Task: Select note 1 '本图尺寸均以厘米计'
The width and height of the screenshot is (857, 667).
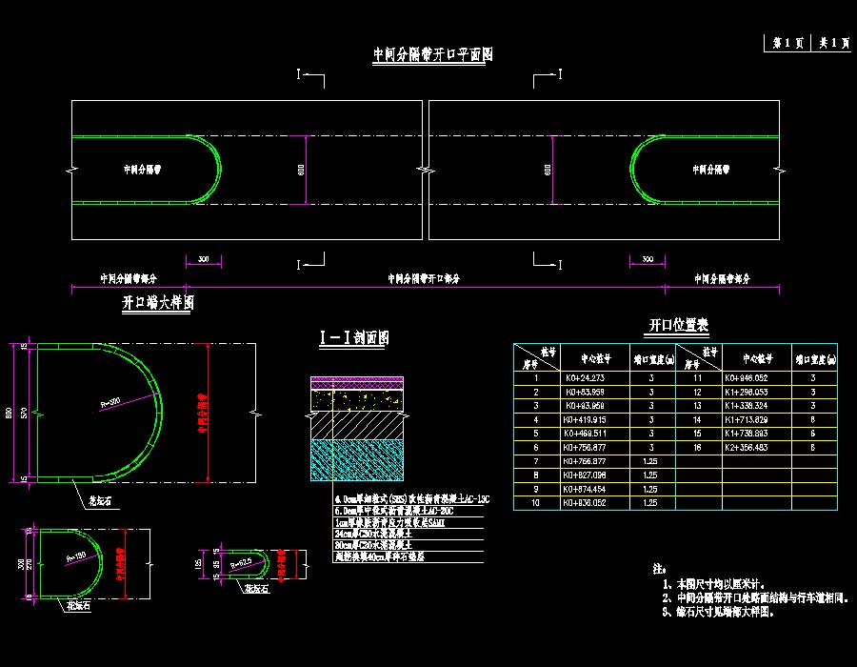Action: click(x=713, y=584)
